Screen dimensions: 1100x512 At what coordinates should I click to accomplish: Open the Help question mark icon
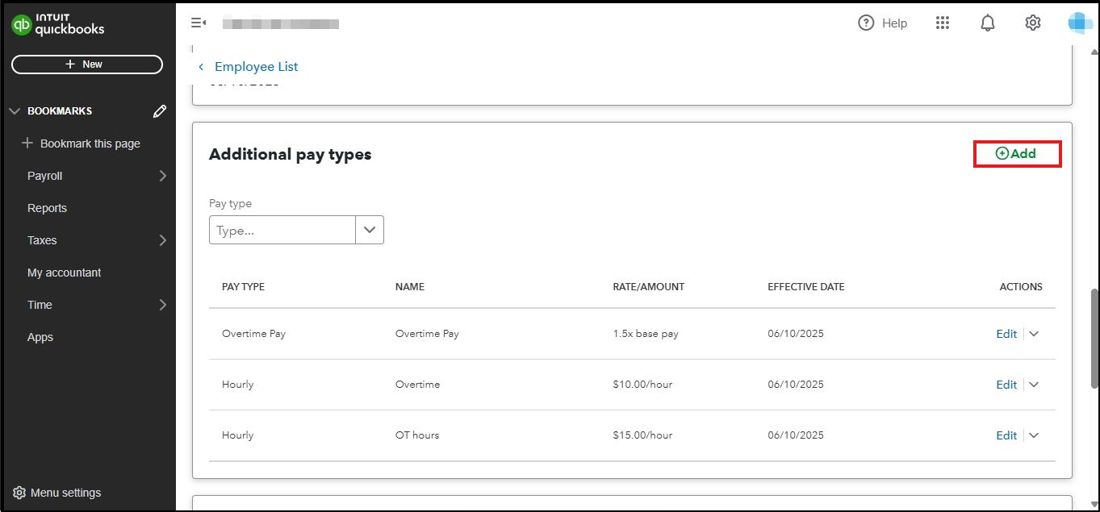(x=866, y=23)
